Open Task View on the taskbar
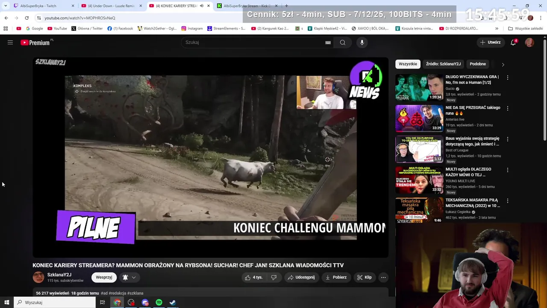Screen dimensions: 547x308 103,302
